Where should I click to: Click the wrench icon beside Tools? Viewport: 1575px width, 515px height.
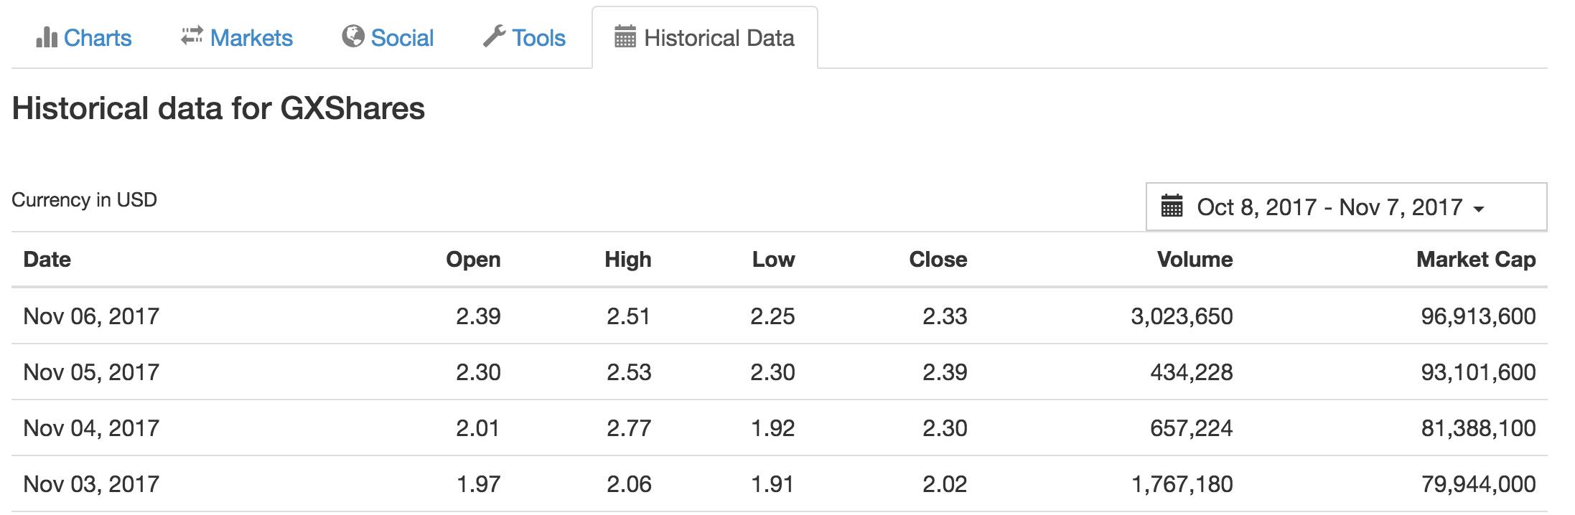[495, 36]
